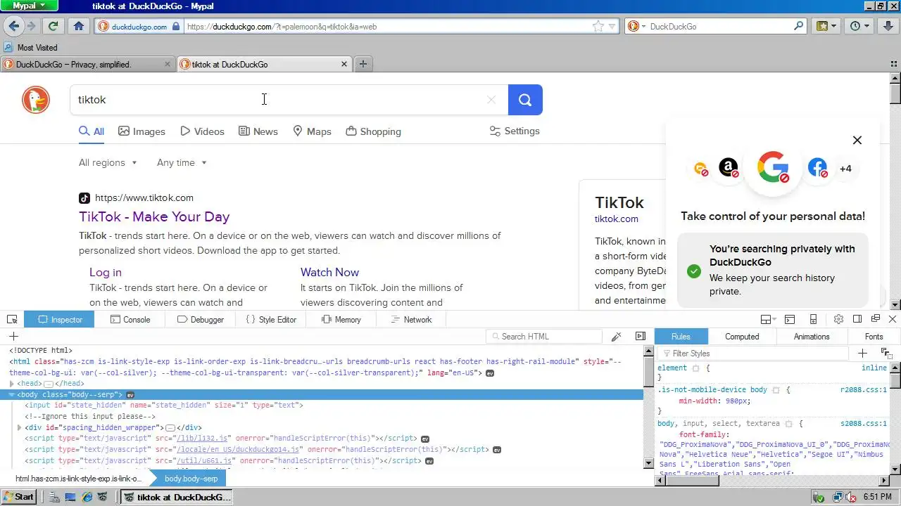Open devtools settings gear
Screen dimensions: 901x506
click(838, 319)
